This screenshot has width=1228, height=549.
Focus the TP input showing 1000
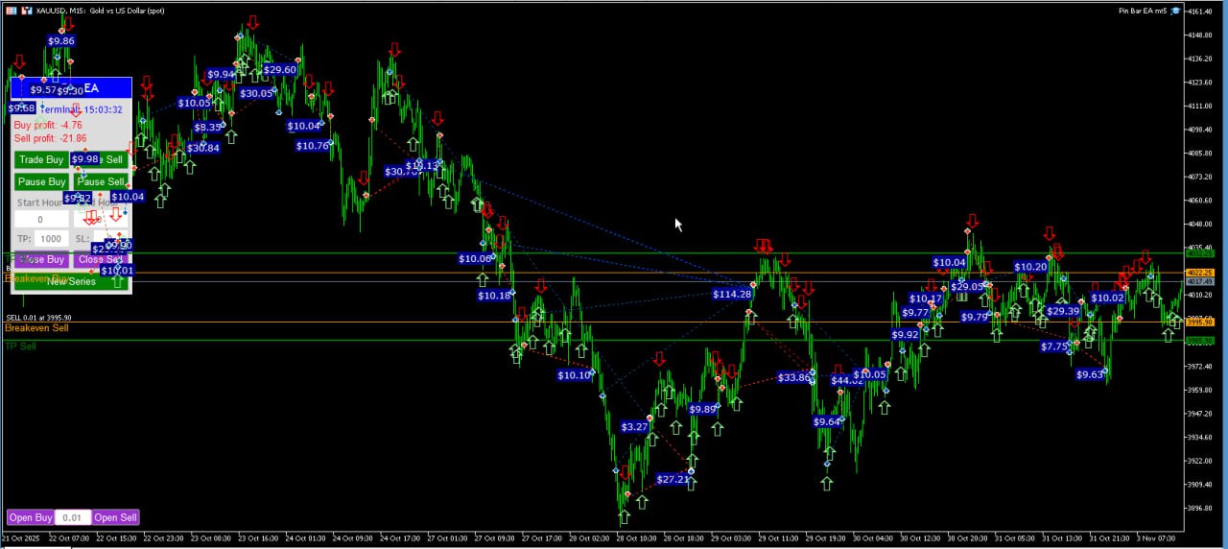(x=51, y=238)
